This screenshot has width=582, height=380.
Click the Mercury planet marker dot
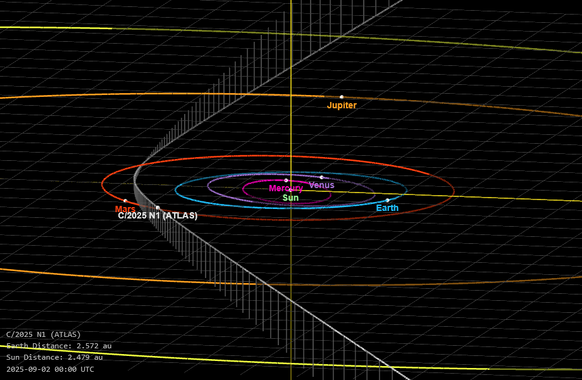286,180
